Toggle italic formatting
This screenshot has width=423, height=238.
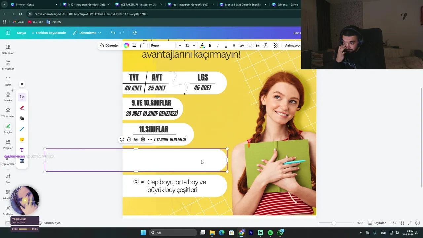pyautogui.click(x=218, y=45)
